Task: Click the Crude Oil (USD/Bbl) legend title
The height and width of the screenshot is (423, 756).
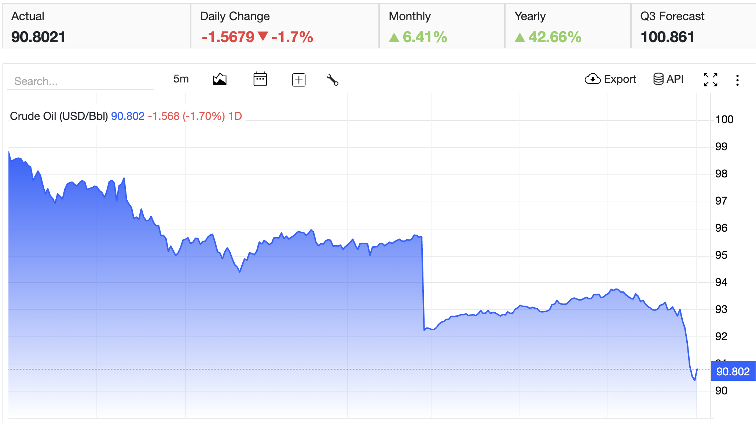Action: 59,116
